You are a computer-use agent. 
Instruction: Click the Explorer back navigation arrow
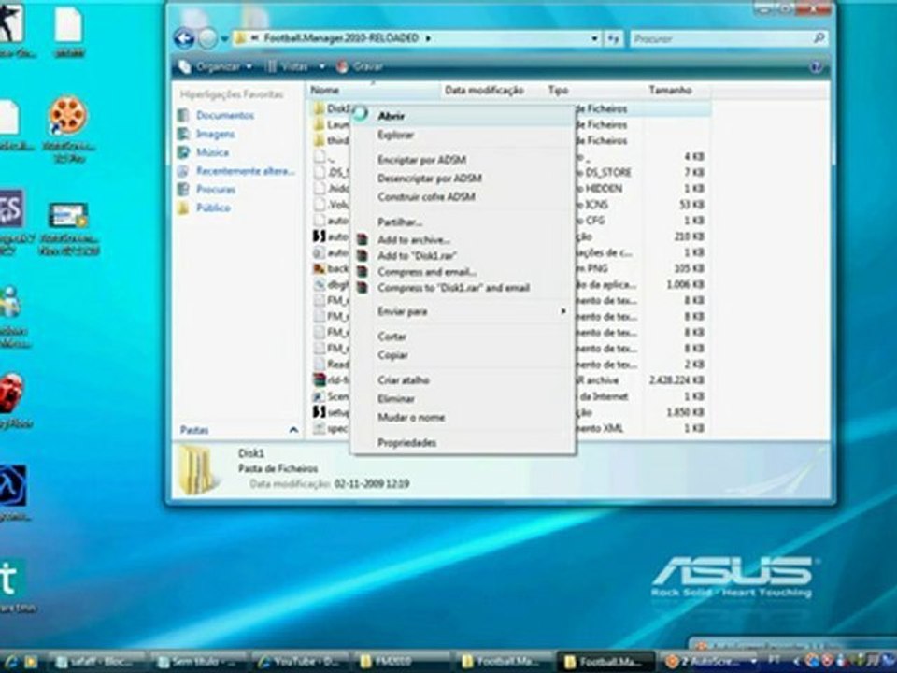pyautogui.click(x=184, y=38)
